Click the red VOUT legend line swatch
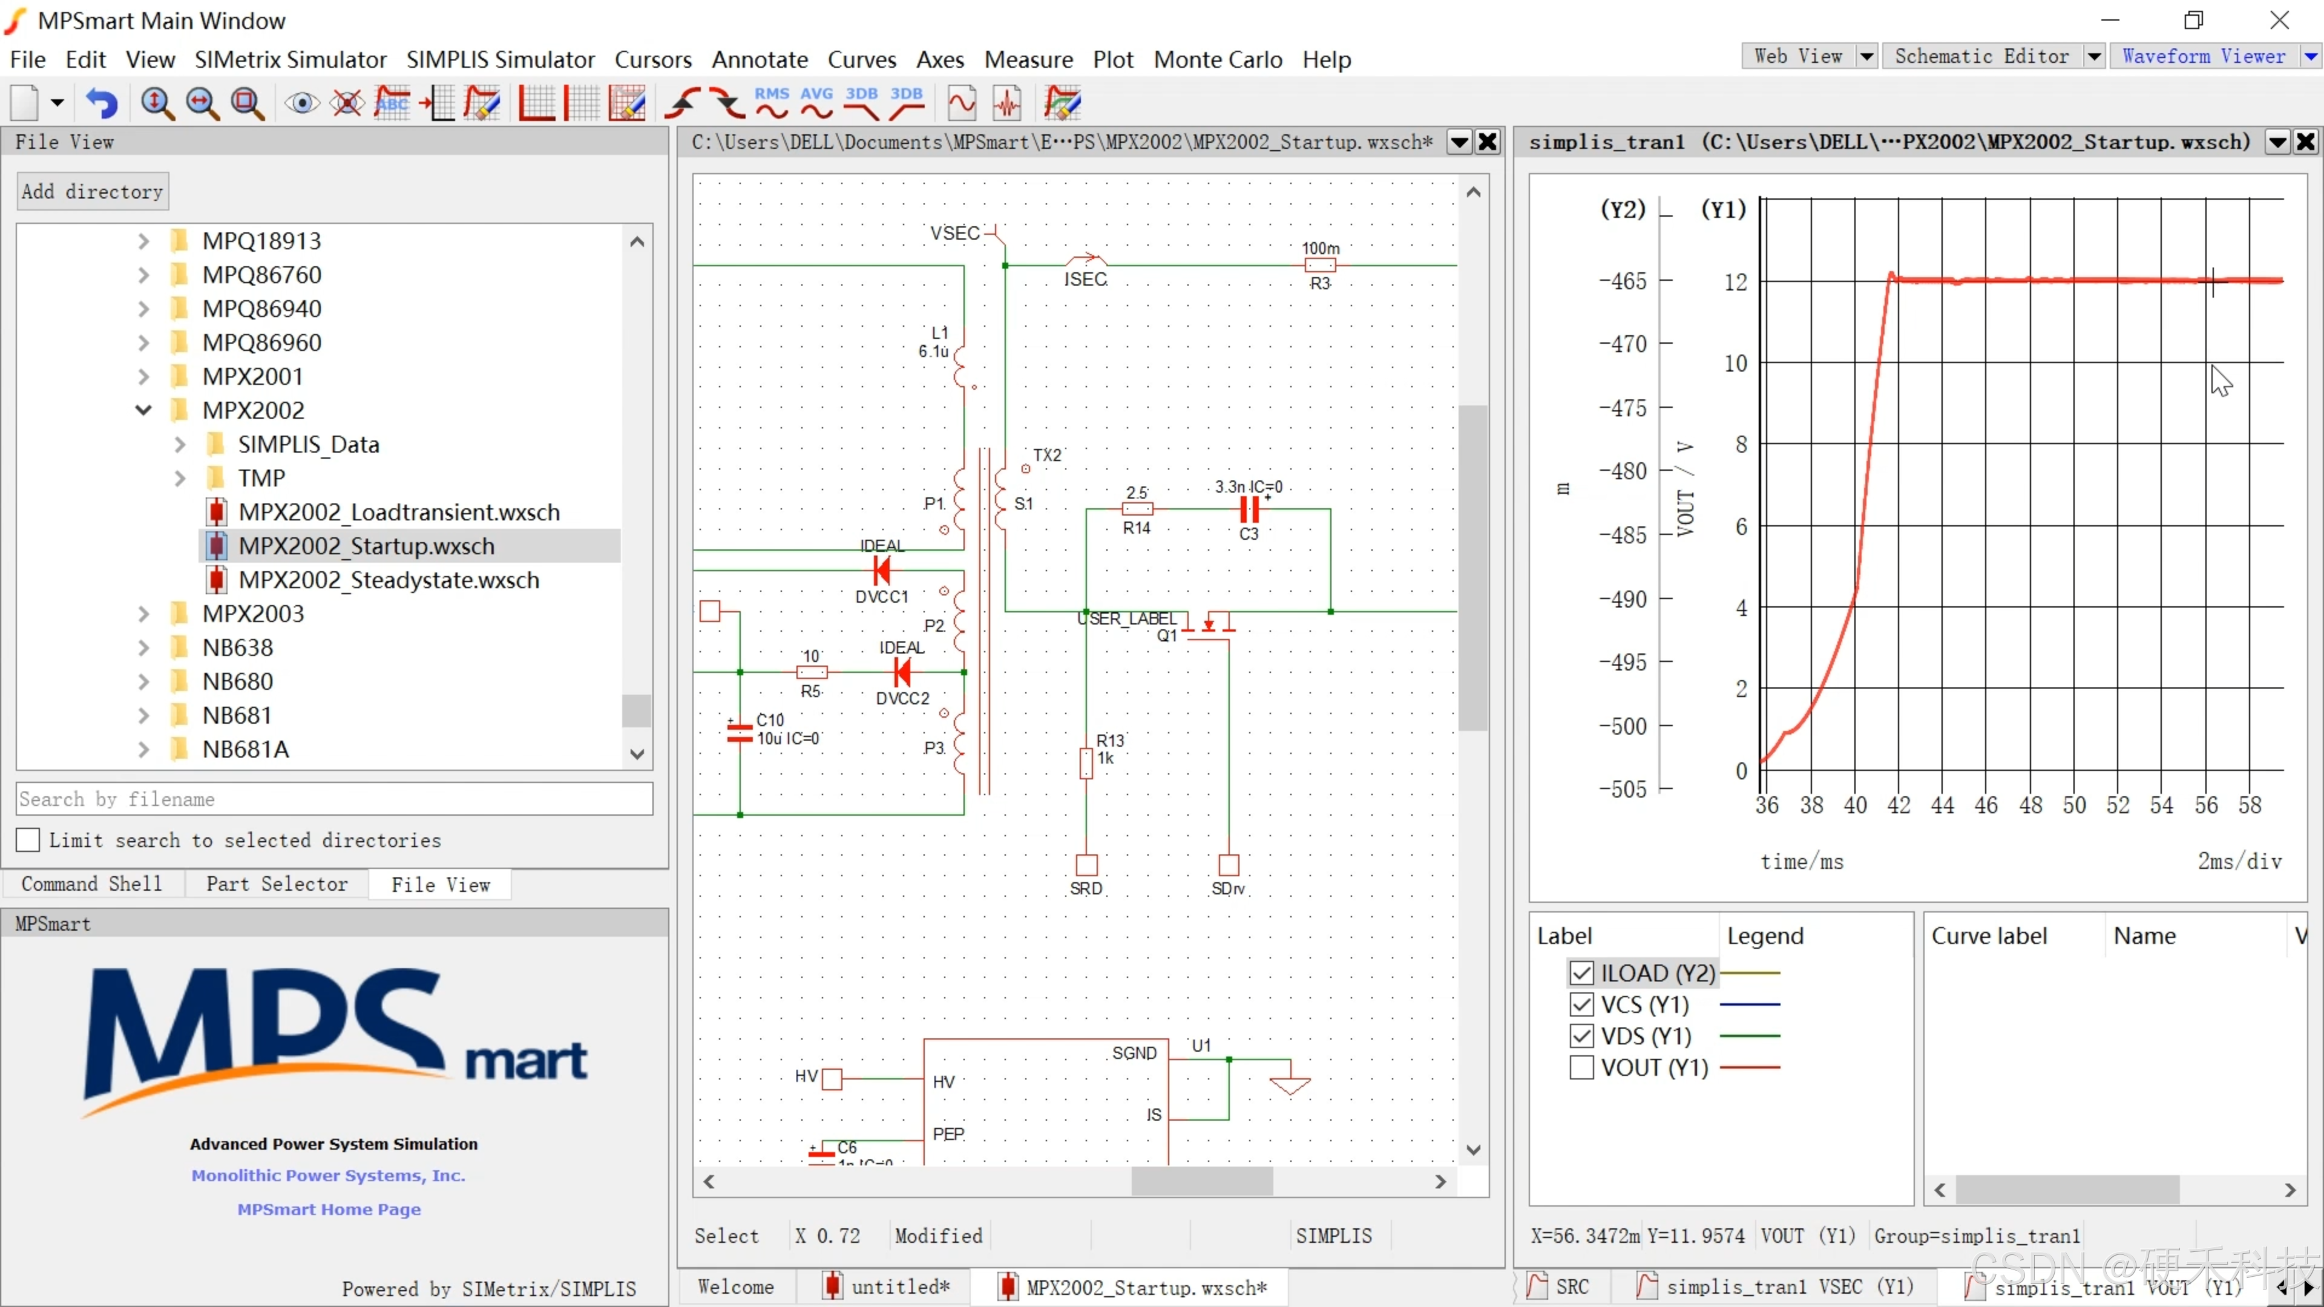 coord(1749,1067)
